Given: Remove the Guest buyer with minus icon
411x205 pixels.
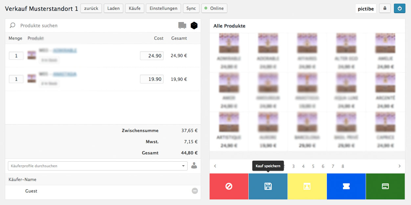Looking at the screenshot, I should coord(195,191).
